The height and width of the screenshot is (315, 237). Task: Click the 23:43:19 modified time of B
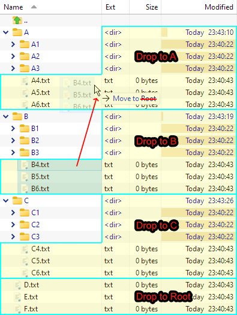click(x=221, y=117)
